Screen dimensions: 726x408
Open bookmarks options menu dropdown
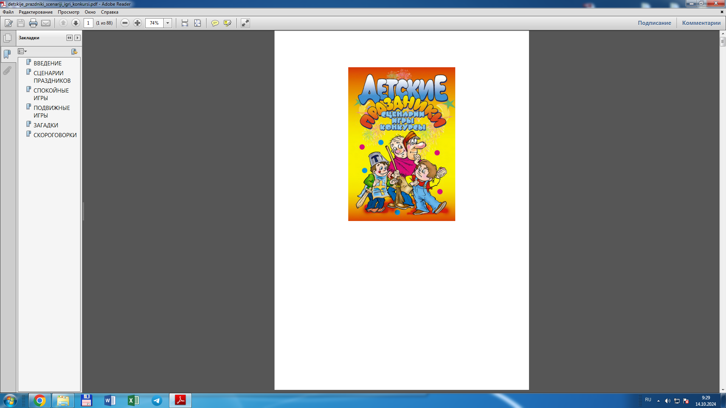pos(22,51)
